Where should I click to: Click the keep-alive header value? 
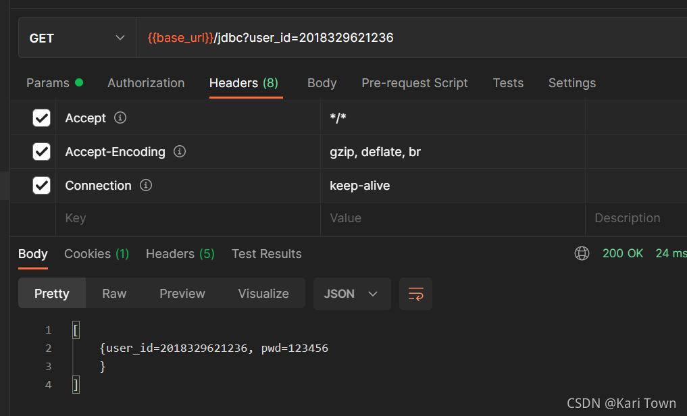tap(359, 185)
